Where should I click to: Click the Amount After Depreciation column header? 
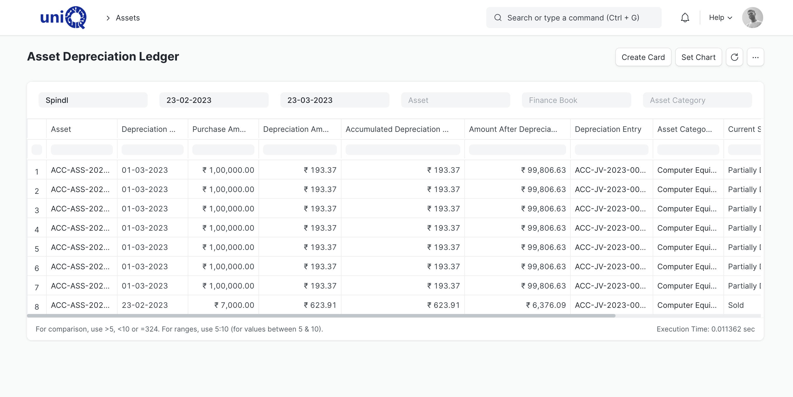[x=517, y=129]
